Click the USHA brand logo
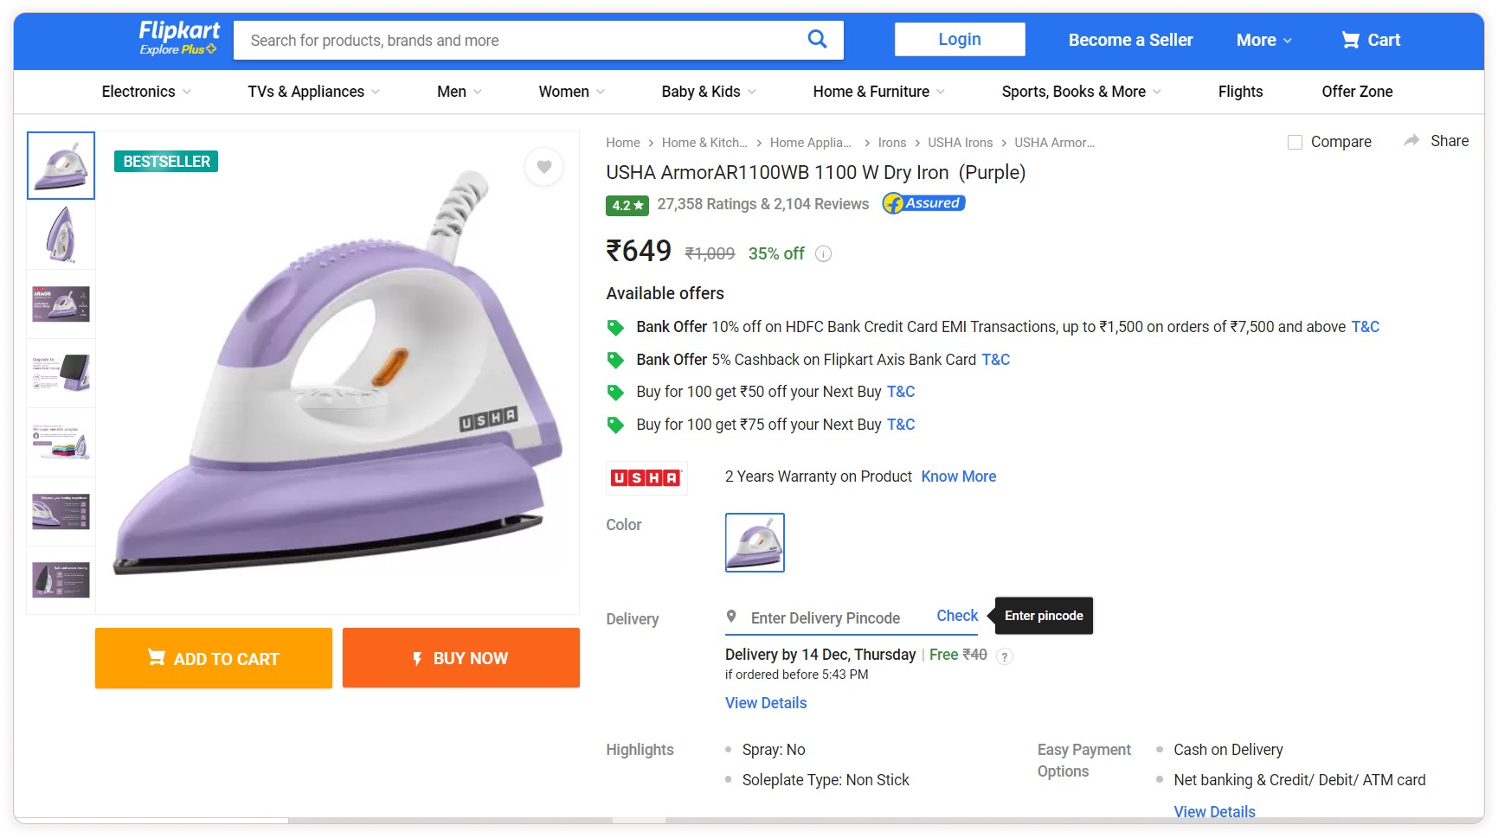Viewport: 1498px width, 838px height. [646, 477]
